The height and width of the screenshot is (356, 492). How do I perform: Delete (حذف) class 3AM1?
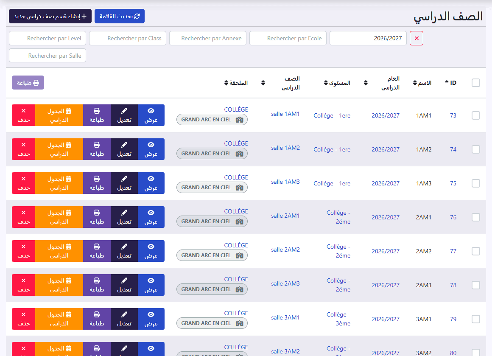pos(23,319)
